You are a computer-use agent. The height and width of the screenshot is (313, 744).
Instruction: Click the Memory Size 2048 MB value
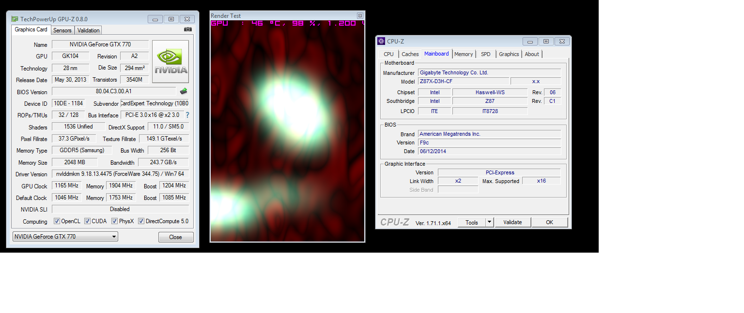click(x=75, y=162)
